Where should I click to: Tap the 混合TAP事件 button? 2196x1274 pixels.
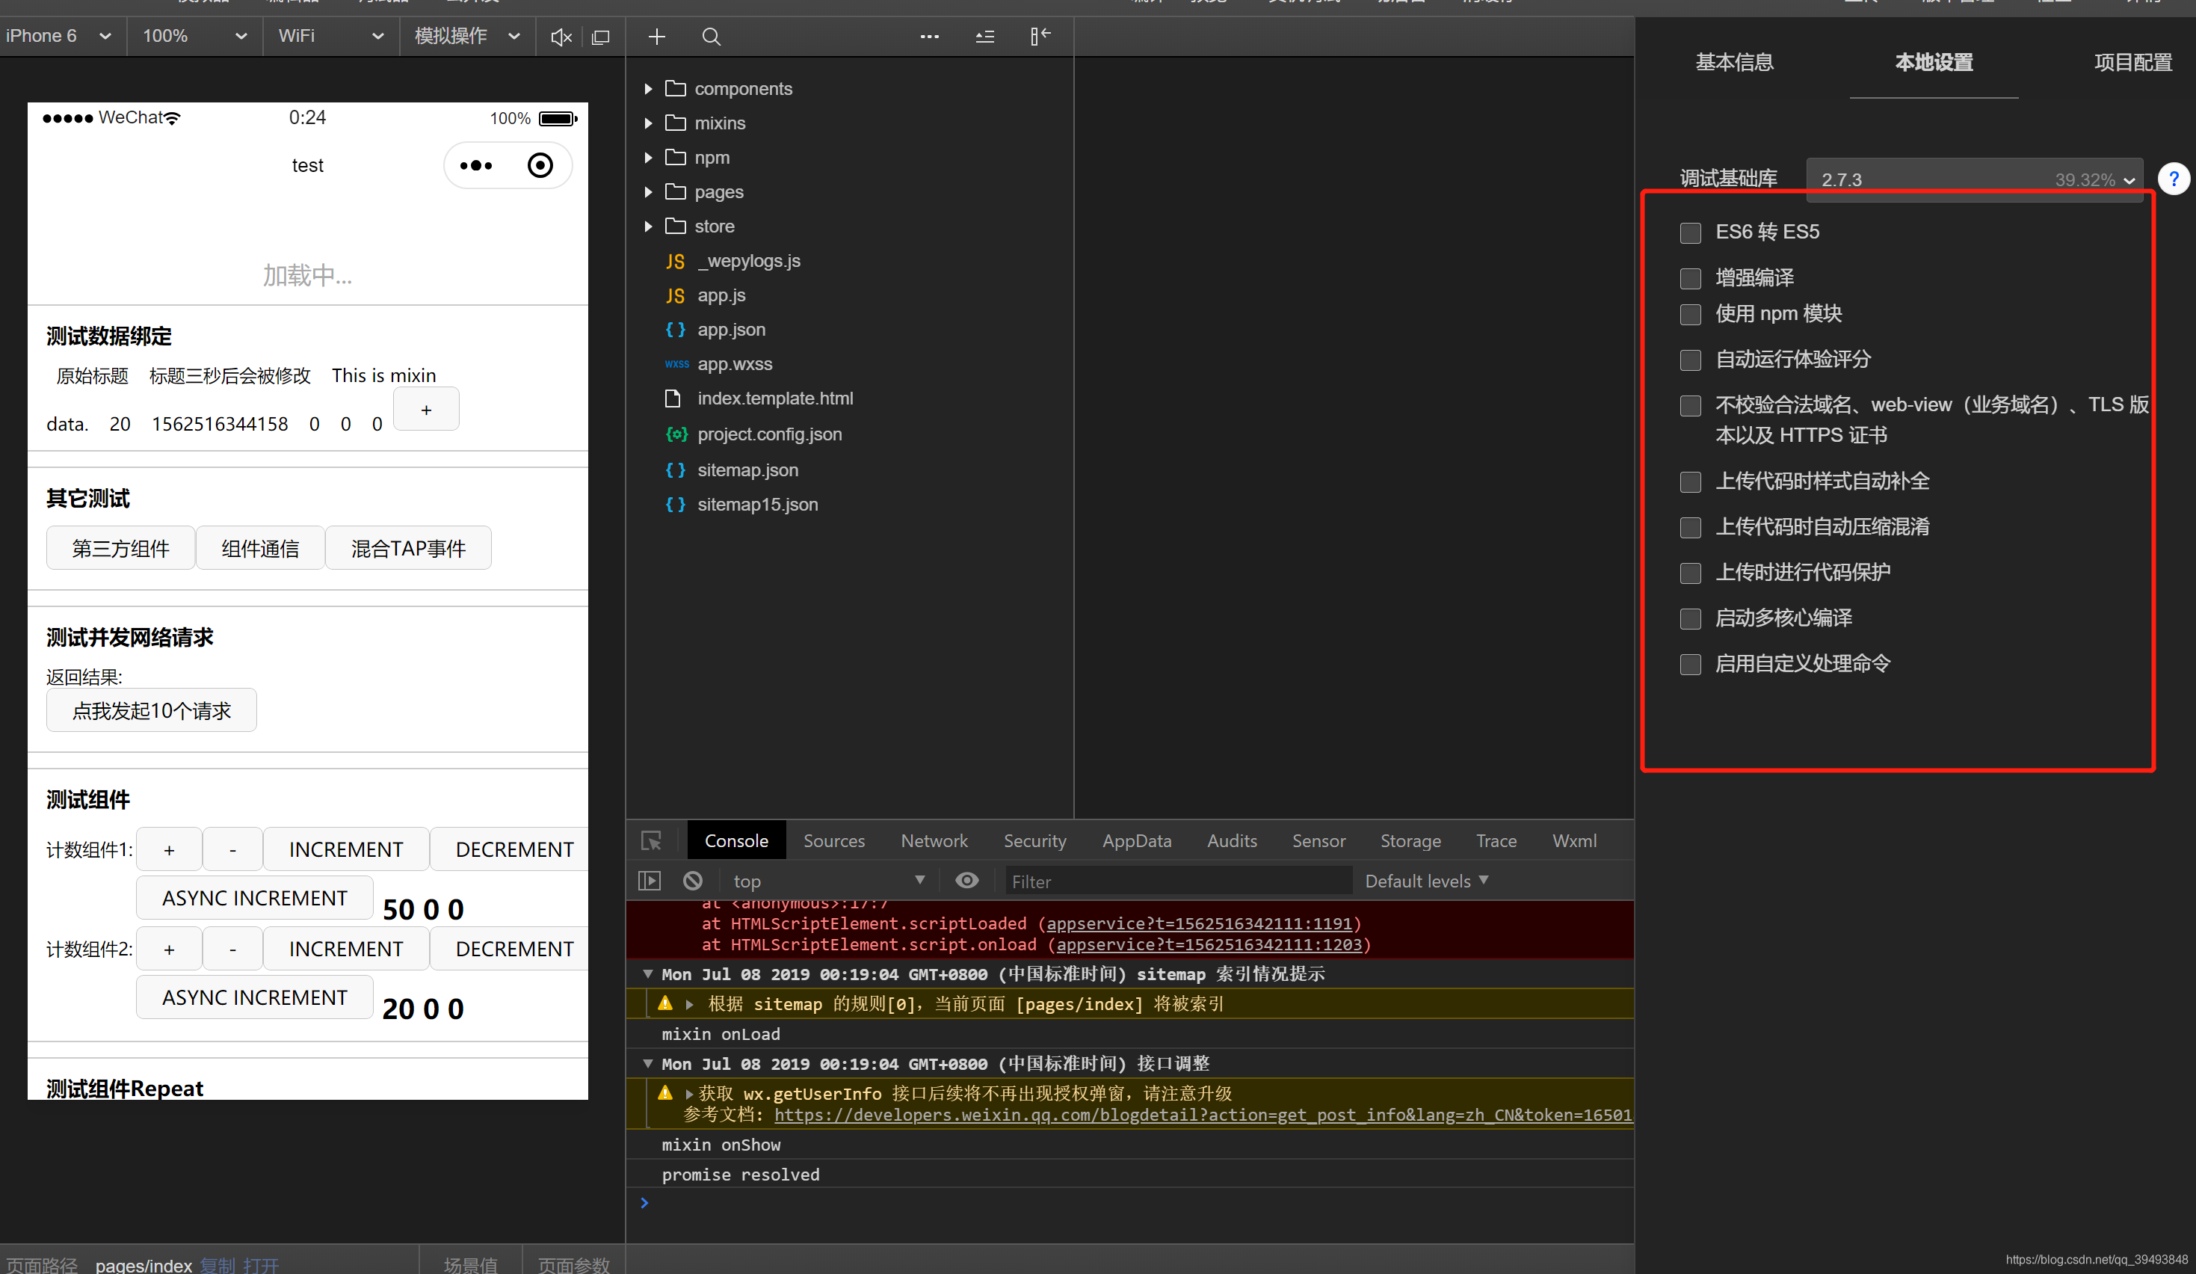408,548
